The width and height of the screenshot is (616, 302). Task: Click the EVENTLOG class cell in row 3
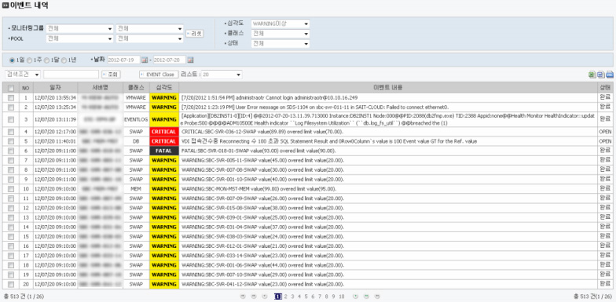(136, 119)
